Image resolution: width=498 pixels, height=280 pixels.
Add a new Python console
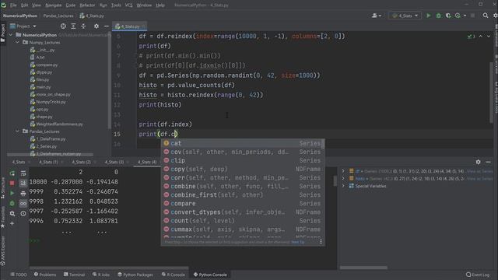click(12, 223)
